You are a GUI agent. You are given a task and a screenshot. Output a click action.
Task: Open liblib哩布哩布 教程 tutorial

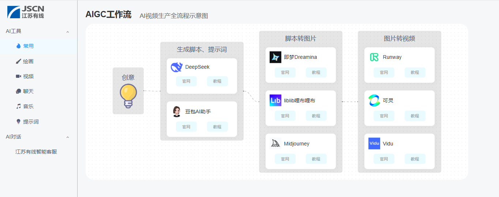(x=316, y=116)
